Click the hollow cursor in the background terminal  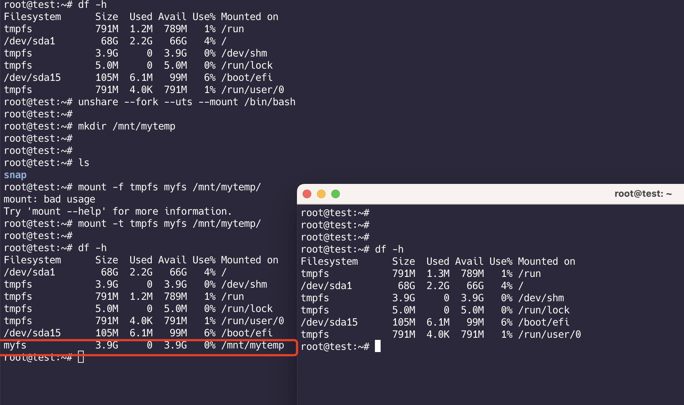tap(81, 357)
